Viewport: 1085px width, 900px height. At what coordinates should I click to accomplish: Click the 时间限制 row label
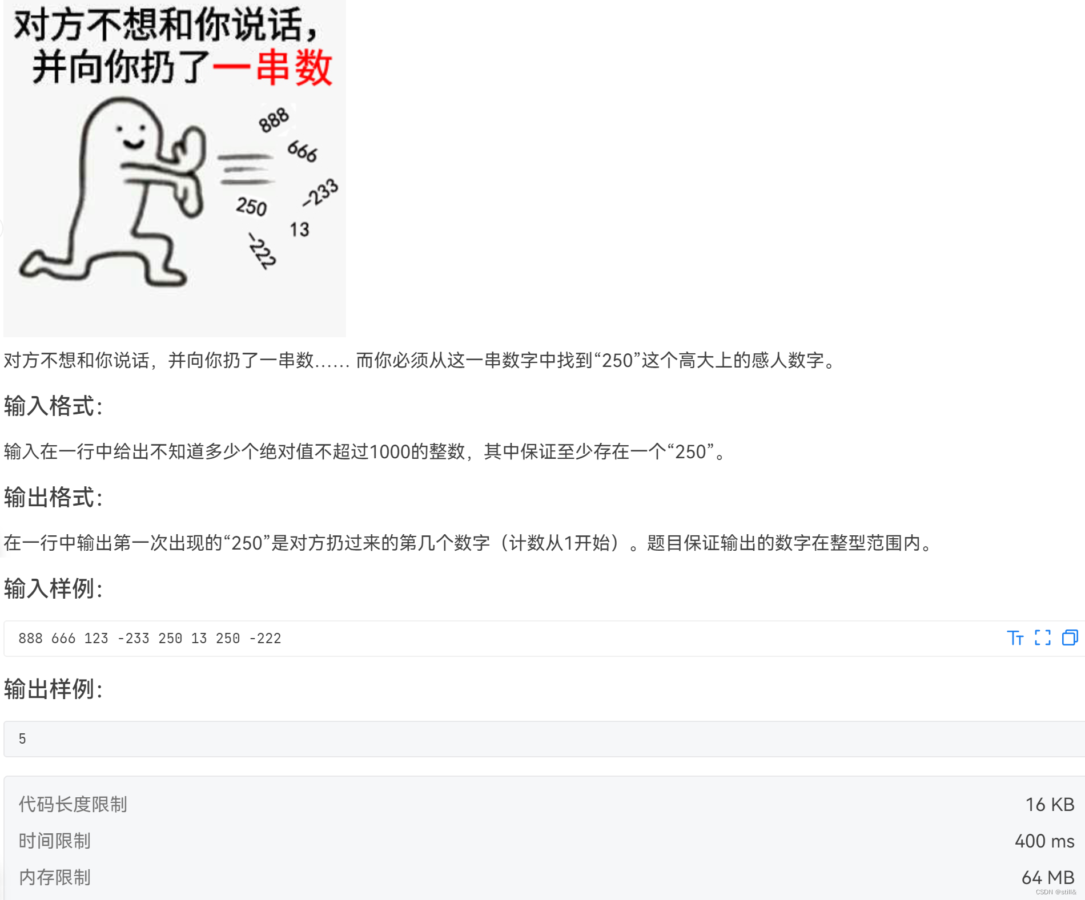point(55,841)
